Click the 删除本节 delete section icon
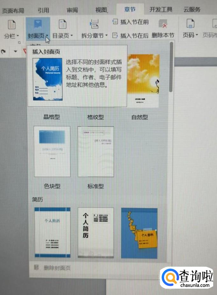217x295 pixels. tap(163, 24)
